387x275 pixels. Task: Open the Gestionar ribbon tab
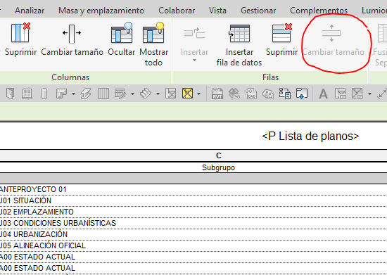click(x=258, y=11)
